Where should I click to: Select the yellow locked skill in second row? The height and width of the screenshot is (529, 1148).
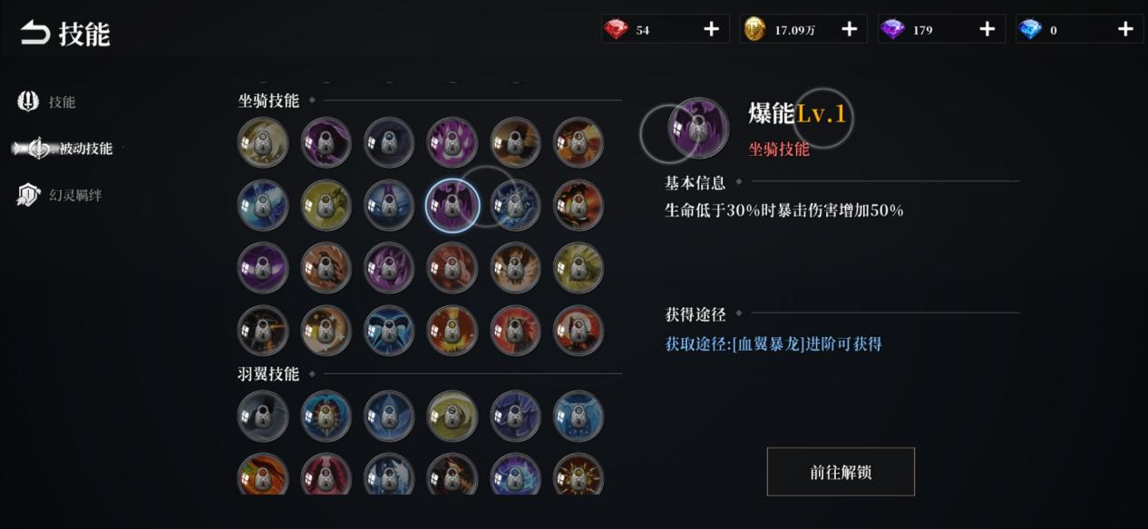click(x=326, y=206)
